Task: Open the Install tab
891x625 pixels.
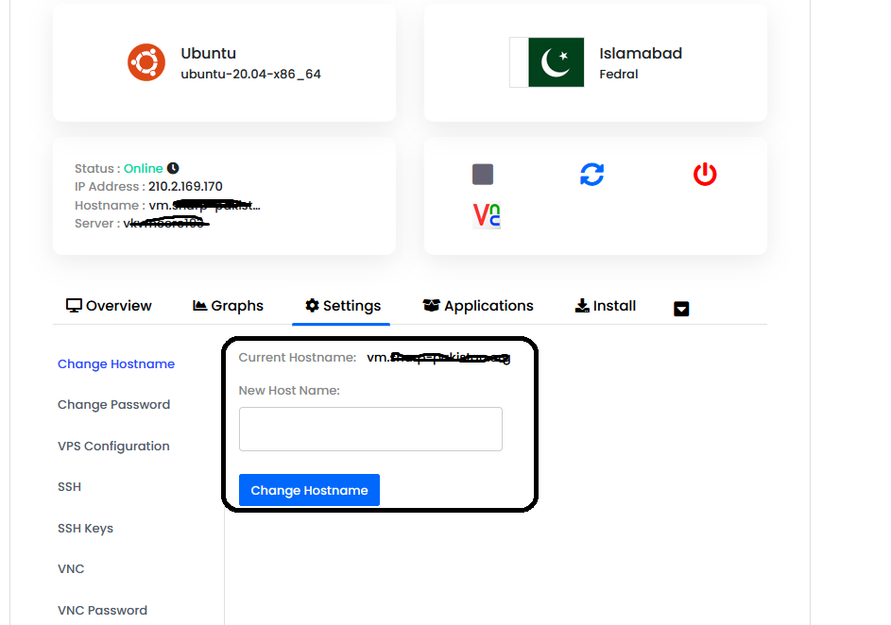Action: [x=605, y=306]
